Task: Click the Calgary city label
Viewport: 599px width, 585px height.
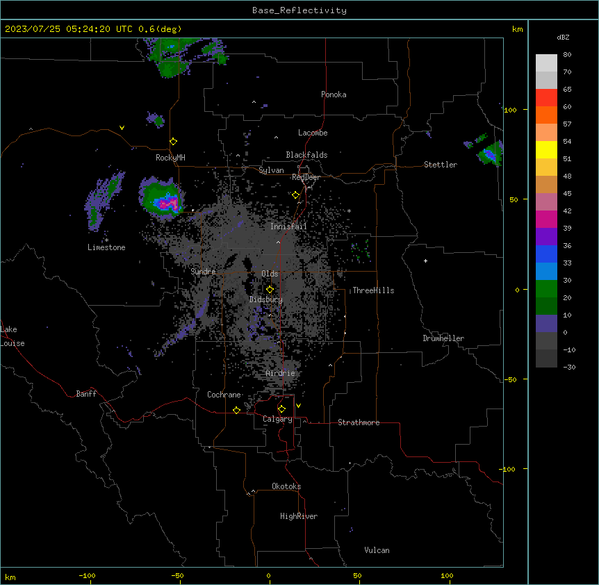Action: [x=277, y=419]
